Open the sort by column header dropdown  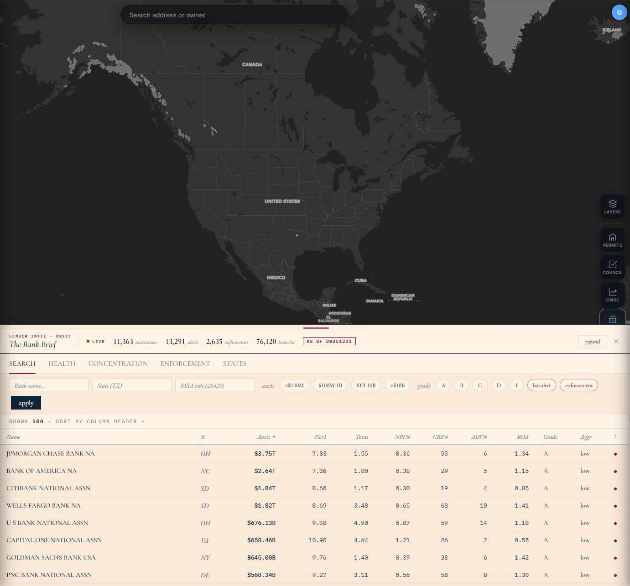pos(100,421)
